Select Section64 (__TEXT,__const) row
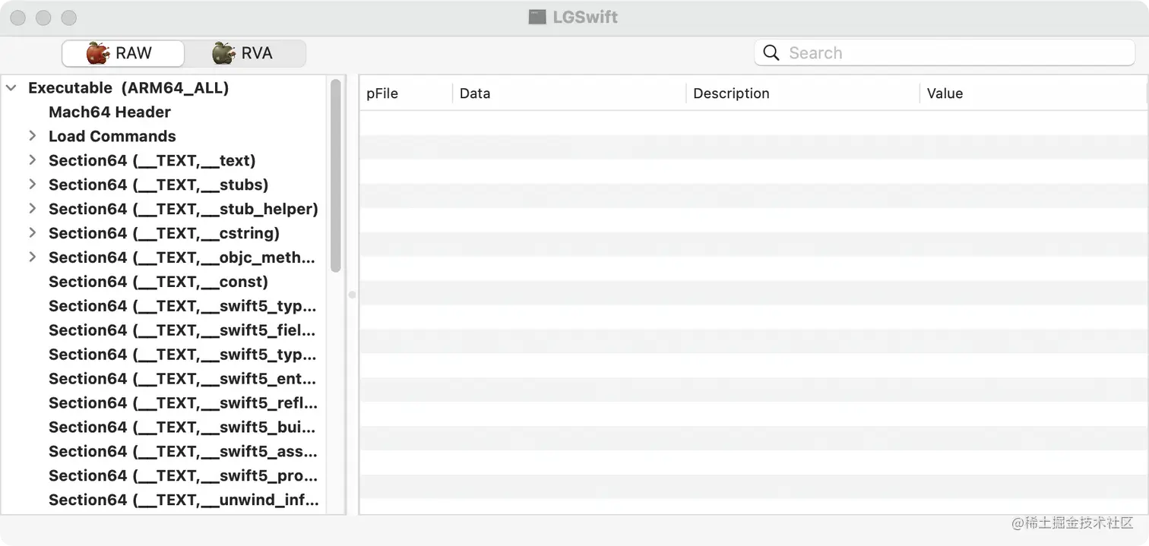 coord(164,282)
